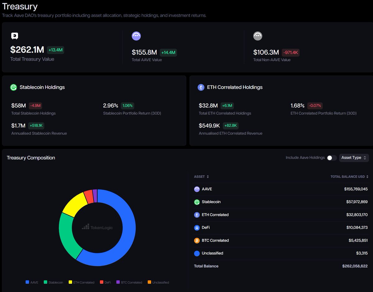The width and height of the screenshot is (373, 292).
Task: Click the $262,058,622 total balance figure
Action: pos(355,266)
